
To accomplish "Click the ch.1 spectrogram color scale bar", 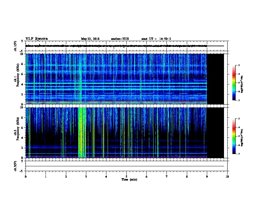I will tap(234, 83).
